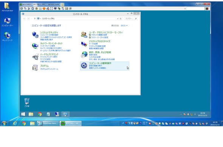The height and width of the screenshot is (147, 223).
Task: Open Internet Explorer on the host taskbar
Action: (15, 124)
